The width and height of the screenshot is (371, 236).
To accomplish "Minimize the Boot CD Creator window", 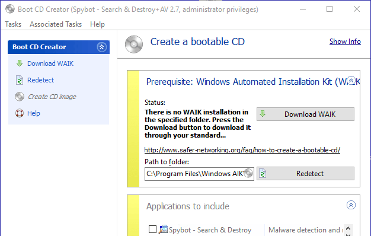I will click(x=303, y=9).
